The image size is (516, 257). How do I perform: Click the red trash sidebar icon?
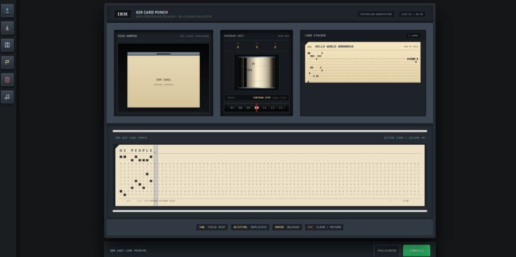pos(7,79)
